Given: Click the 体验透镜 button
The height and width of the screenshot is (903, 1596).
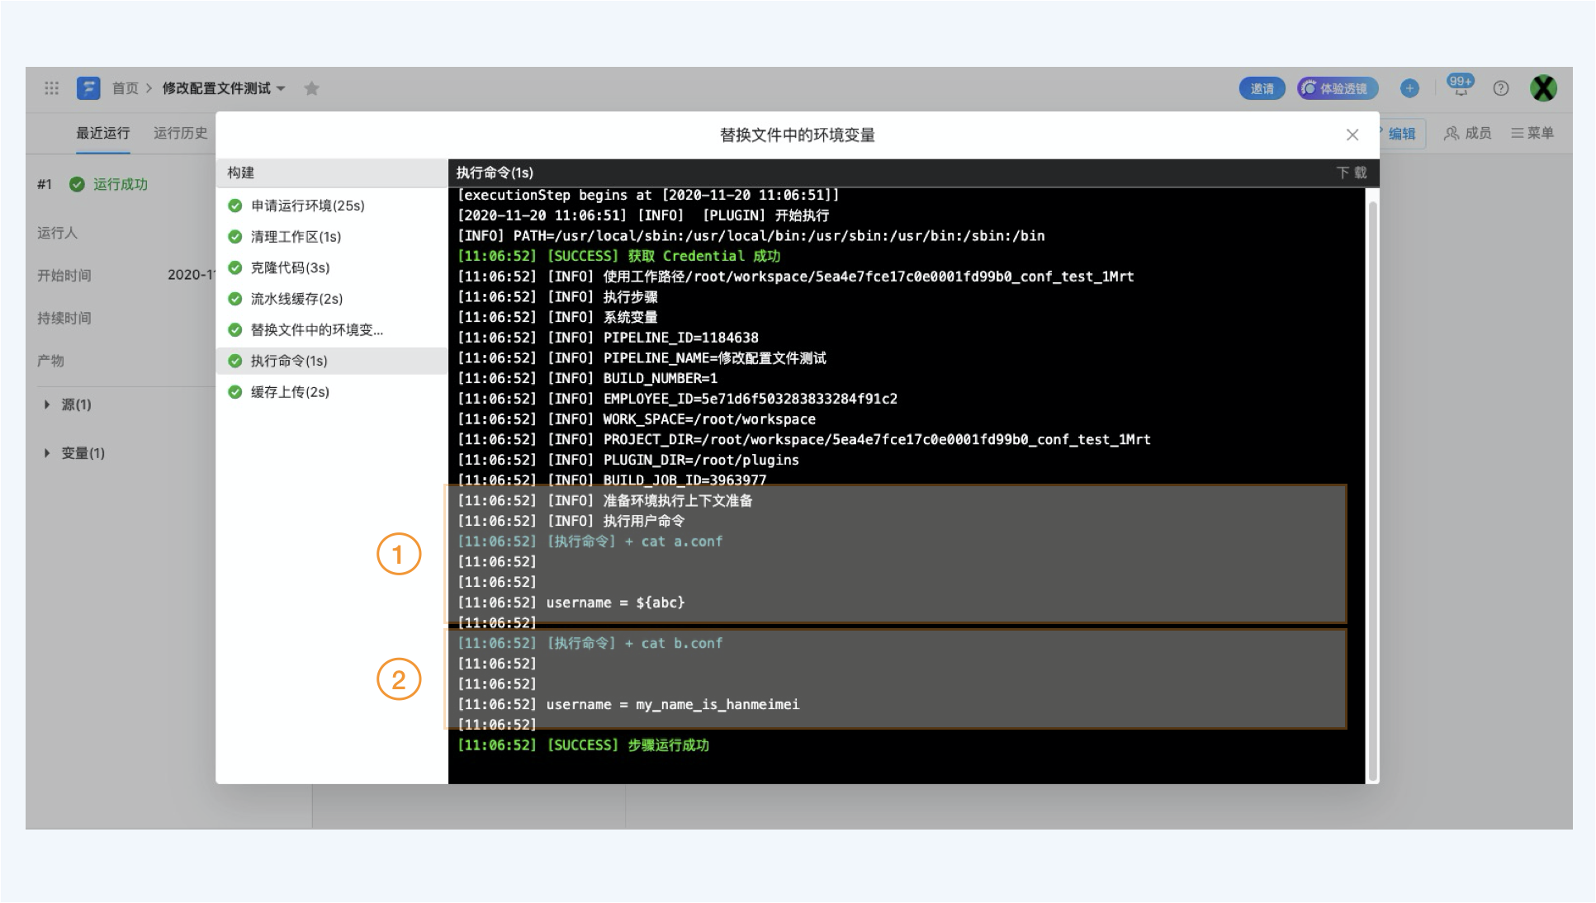Looking at the screenshot, I should coord(1337,88).
